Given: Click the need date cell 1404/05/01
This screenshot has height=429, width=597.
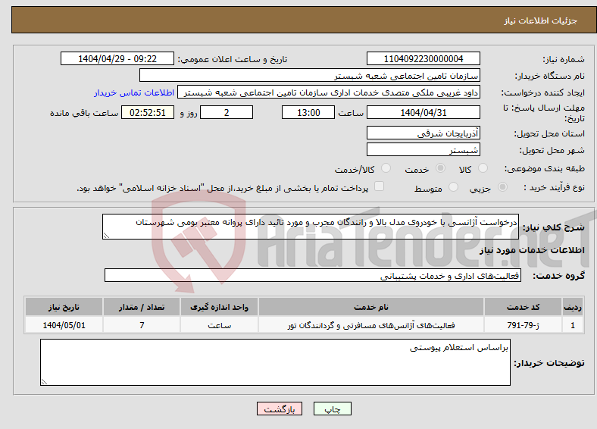Looking at the screenshot, I should coord(64,325).
